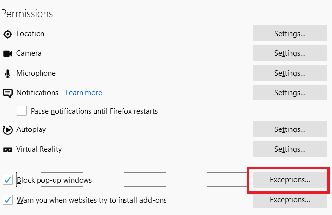Open Virtual Reality Settings button

(x=290, y=149)
